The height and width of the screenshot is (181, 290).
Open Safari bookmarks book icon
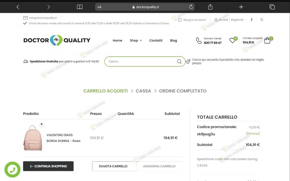point(80,7)
